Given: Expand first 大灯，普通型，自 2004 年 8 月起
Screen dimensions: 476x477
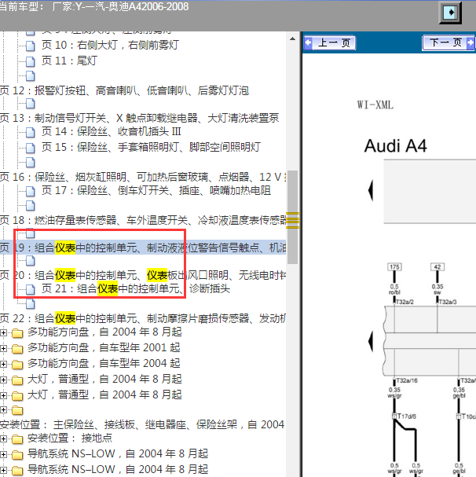Looking at the screenshot, I should tap(3, 380).
